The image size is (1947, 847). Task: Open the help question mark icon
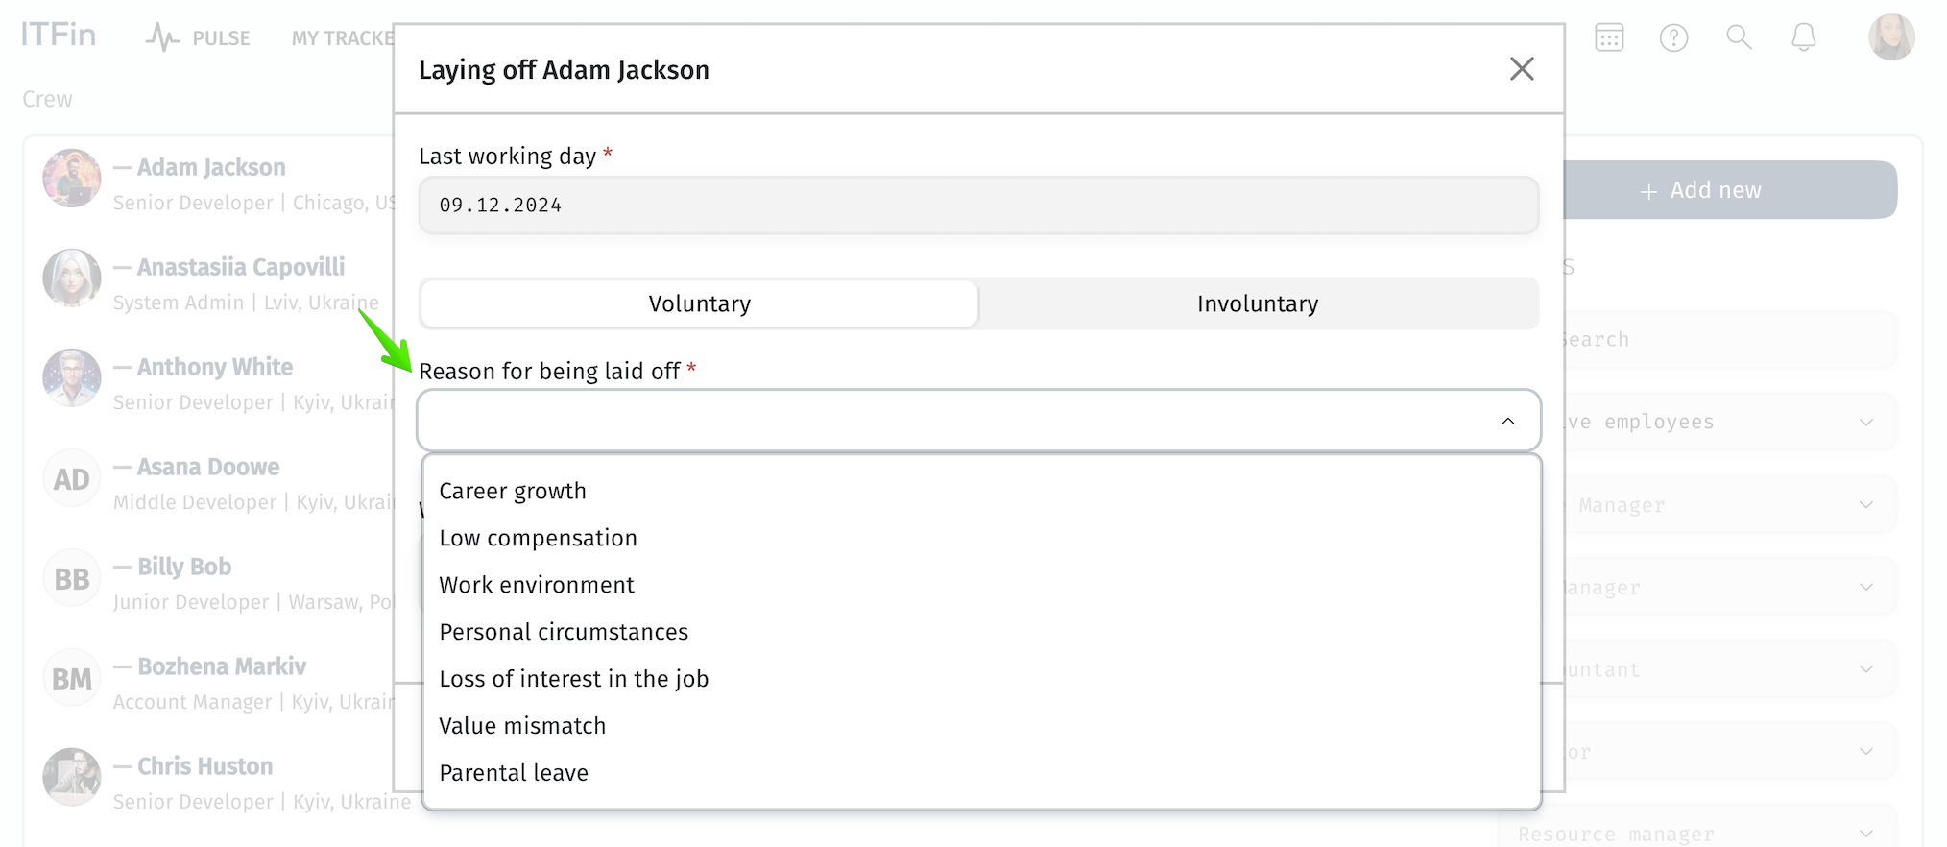(x=1673, y=37)
